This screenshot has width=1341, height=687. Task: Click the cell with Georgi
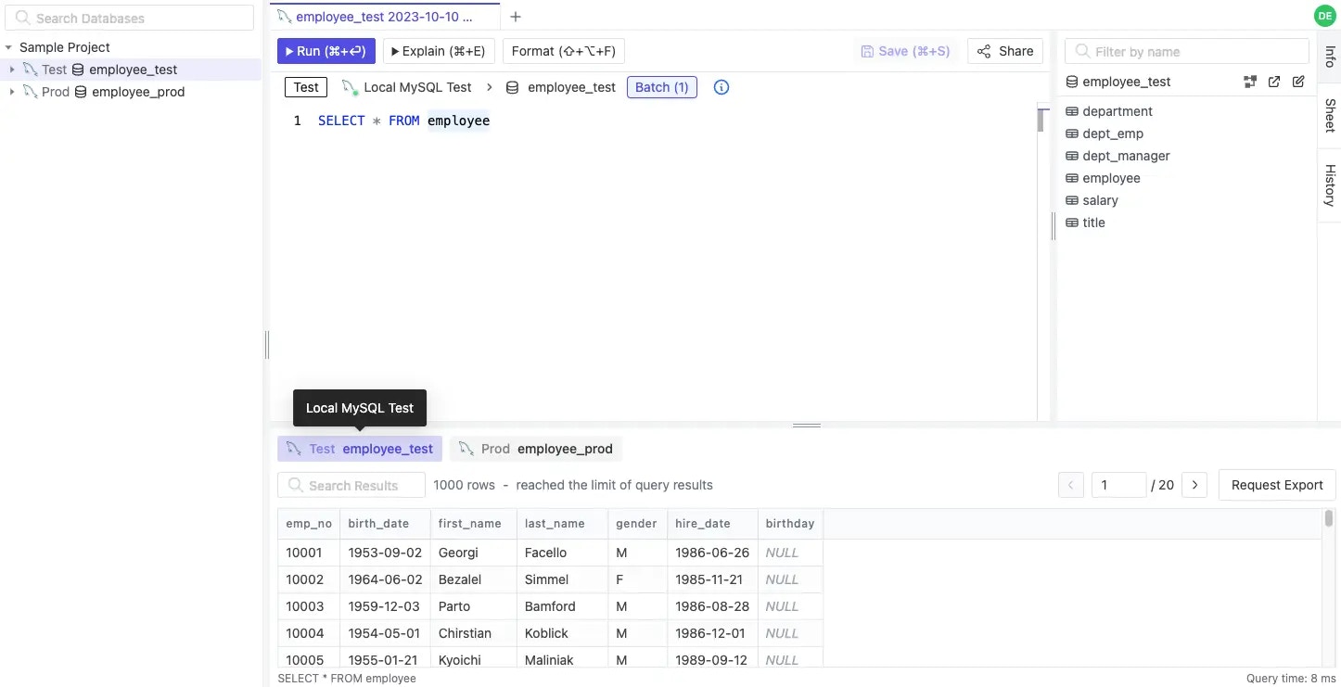[x=473, y=553]
